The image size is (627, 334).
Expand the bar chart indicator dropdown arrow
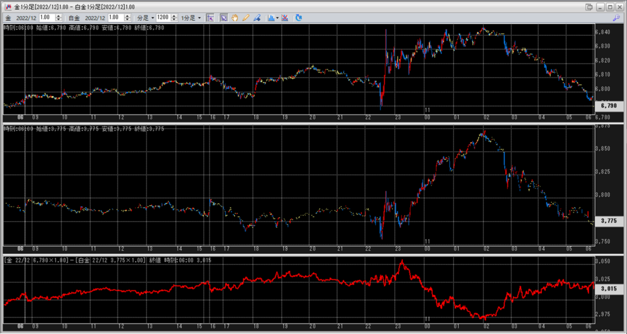pyautogui.click(x=277, y=18)
